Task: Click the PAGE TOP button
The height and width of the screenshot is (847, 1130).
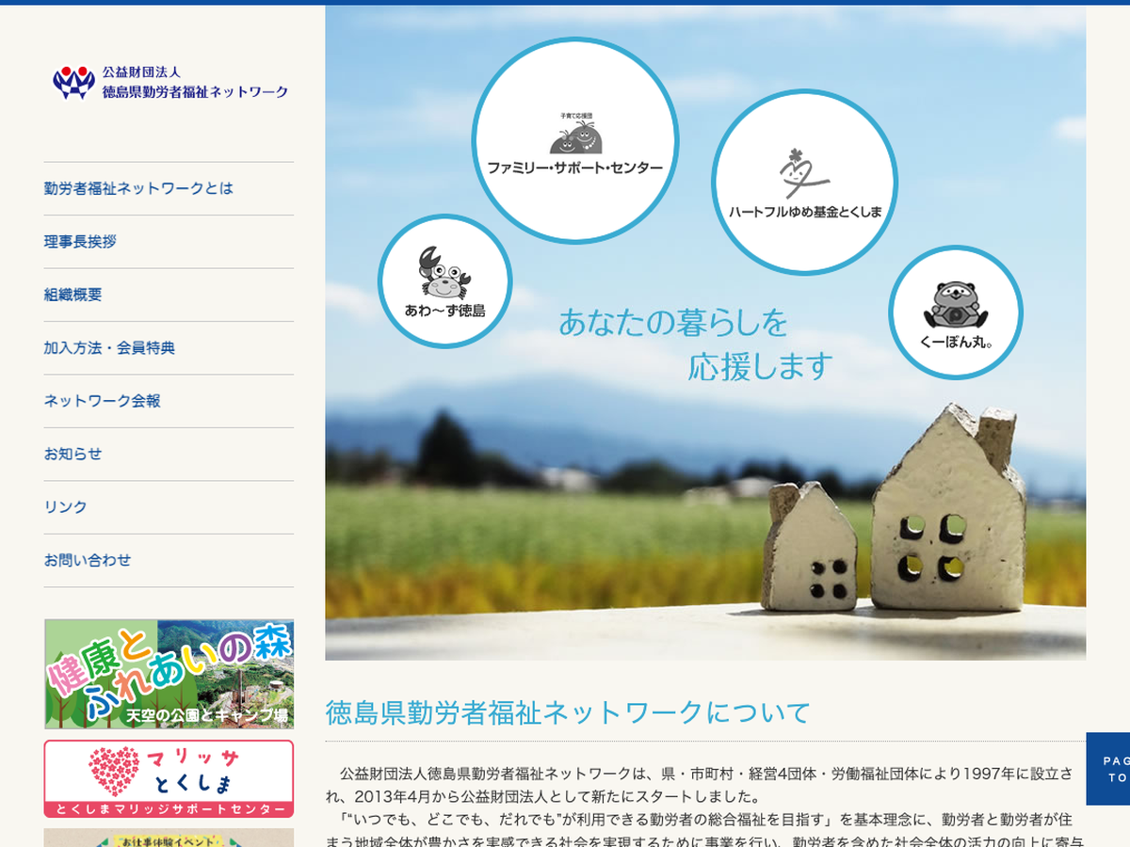Action: coord(1111,769)
